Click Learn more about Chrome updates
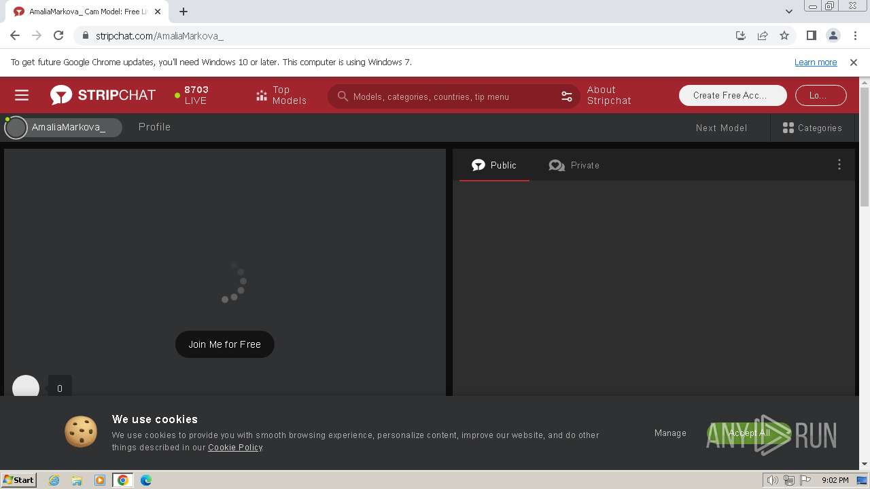 click(x=816, y=62)
